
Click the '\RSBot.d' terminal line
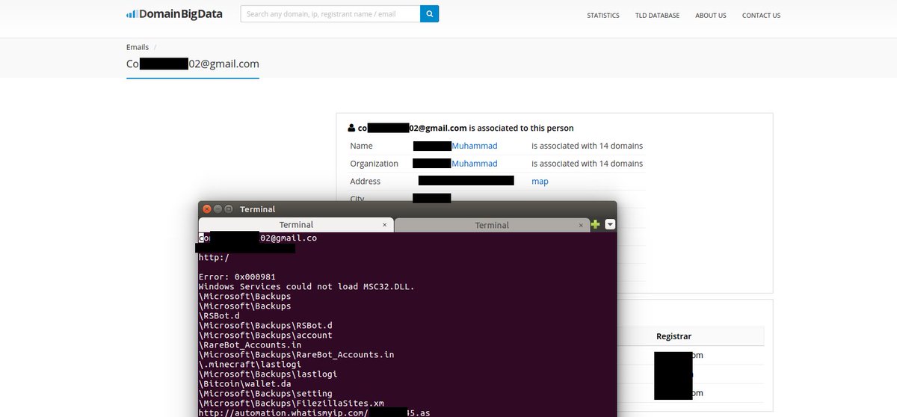point(218,315)
